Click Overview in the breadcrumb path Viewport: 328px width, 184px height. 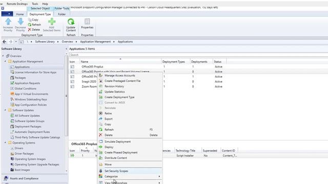pyautogui.click(x=67, y=42)
